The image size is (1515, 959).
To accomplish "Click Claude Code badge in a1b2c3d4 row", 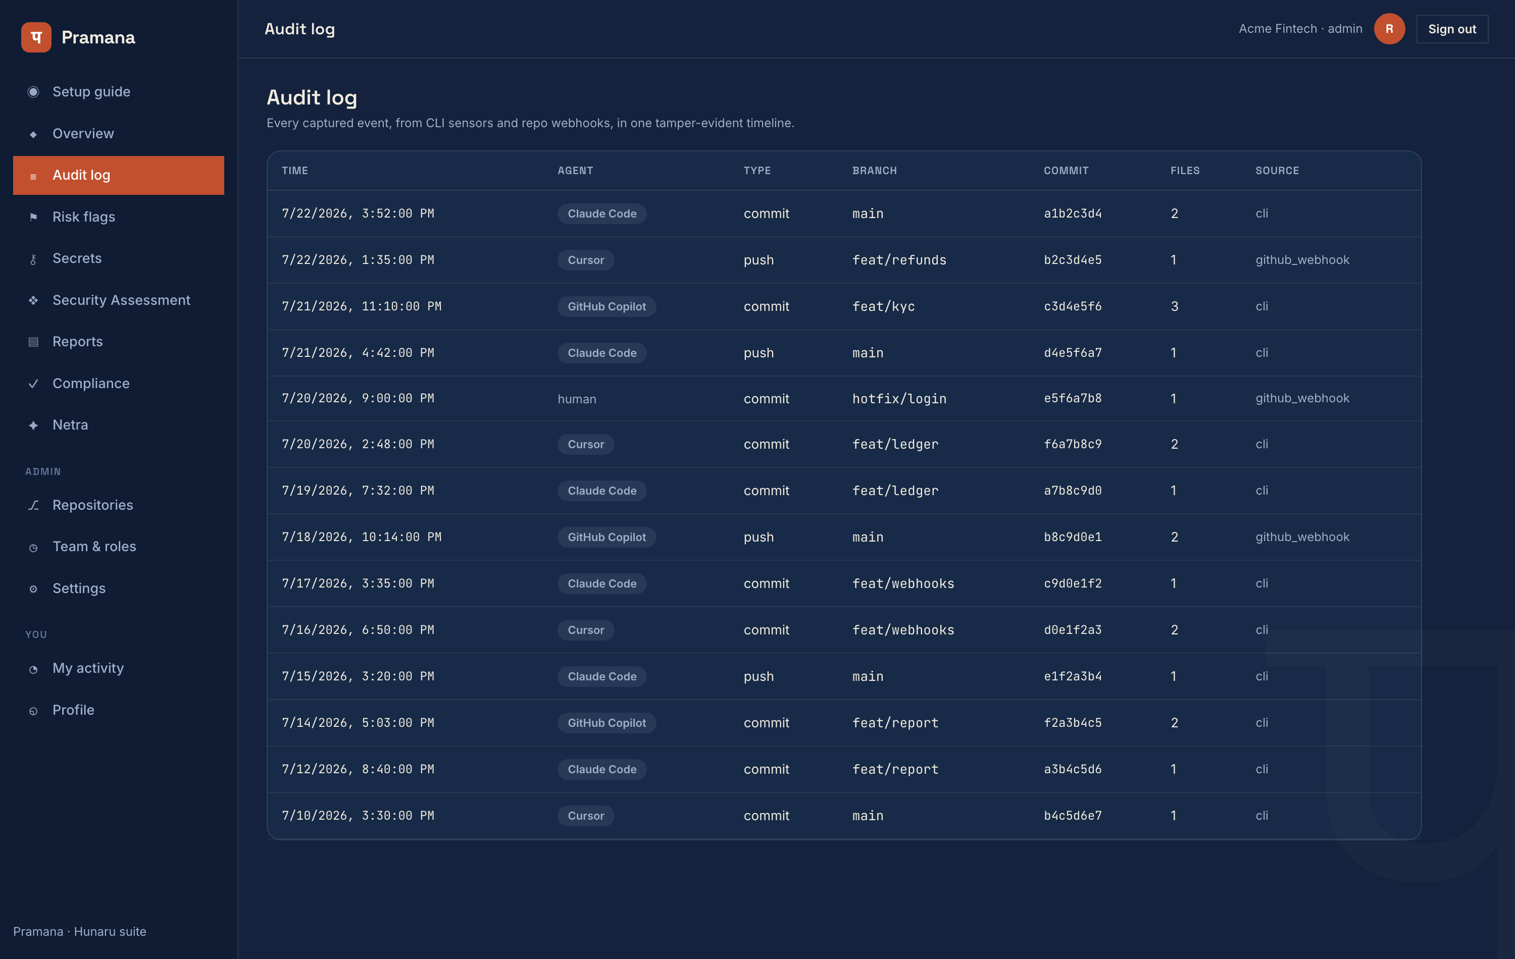I will tap(601, 214).
